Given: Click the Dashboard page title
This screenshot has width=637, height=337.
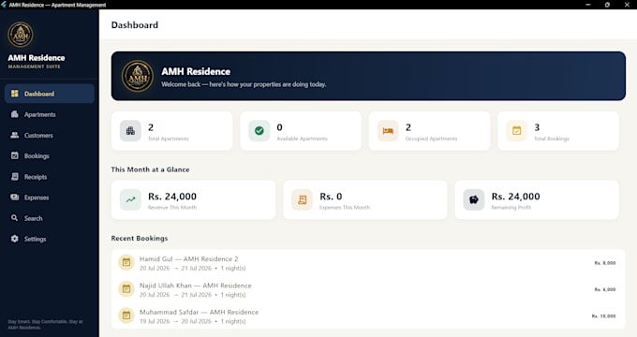Looking at the screenshot, I should [x=135, y=25].
